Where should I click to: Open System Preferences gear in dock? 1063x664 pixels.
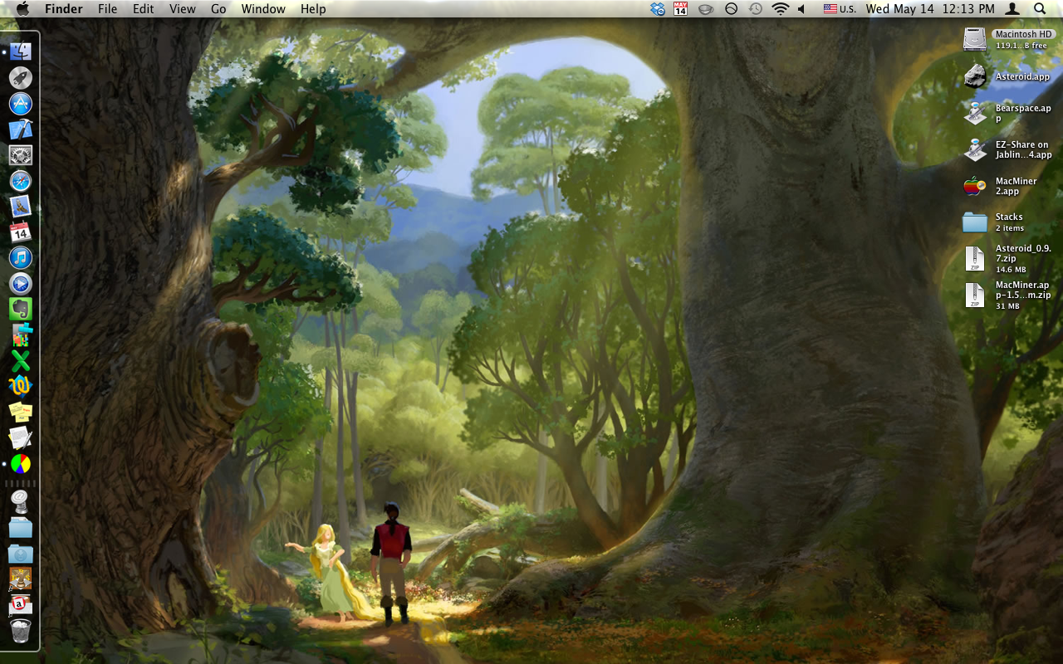click(20, 154)
